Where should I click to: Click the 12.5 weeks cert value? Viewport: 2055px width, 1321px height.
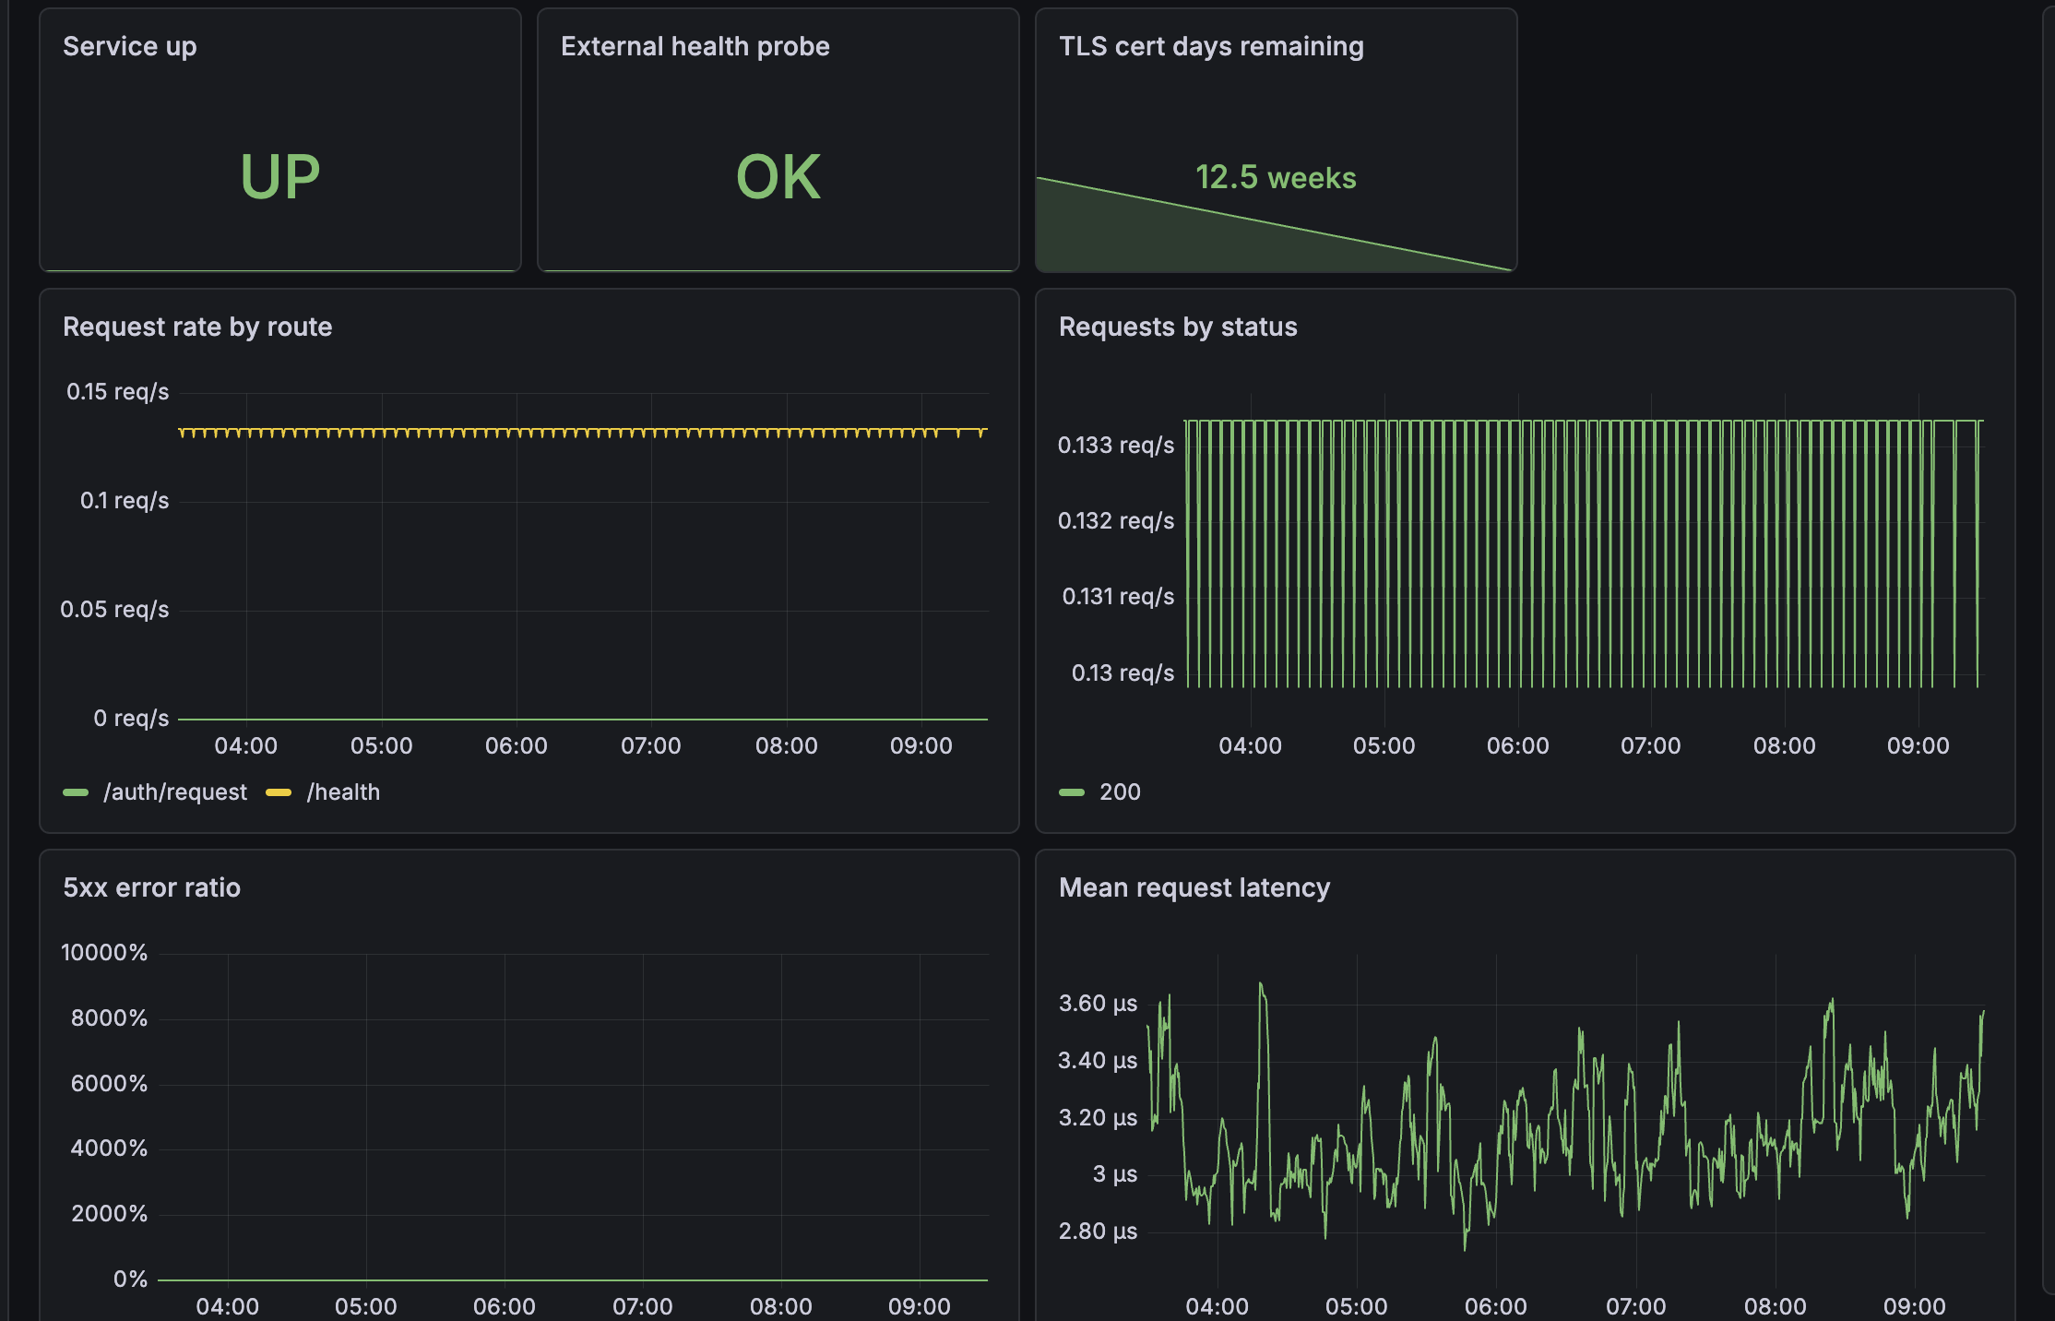1276,177
